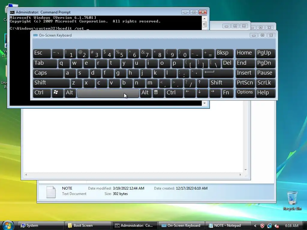This screenshot has width=307, height=230.
Task: Toggle the left Shift key
Action: click(x=51, y=83)
